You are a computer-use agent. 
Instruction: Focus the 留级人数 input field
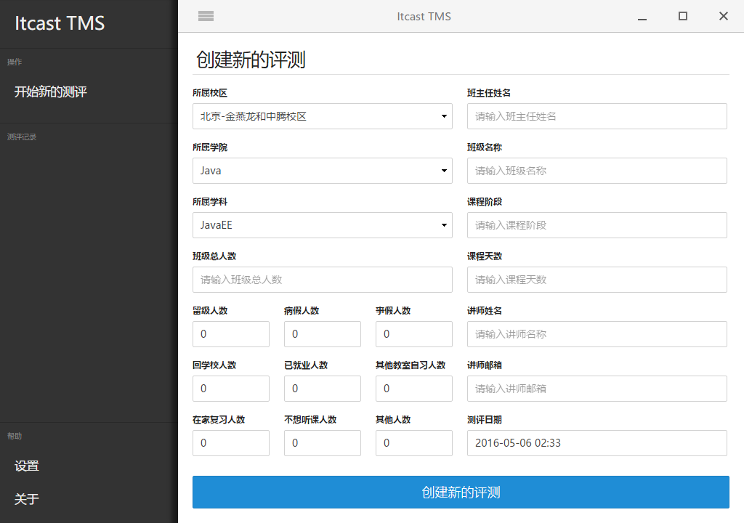[230, 334]
